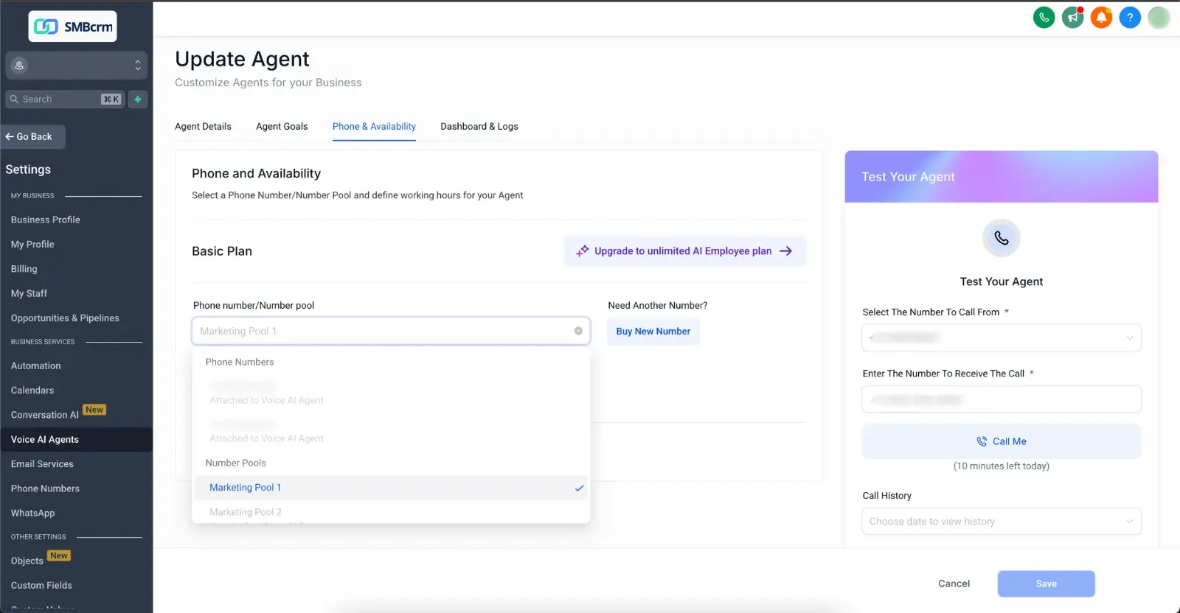Select Marketing Pool 1 from the dropdown list
1180x613 pixels.
tap(391, 488)
